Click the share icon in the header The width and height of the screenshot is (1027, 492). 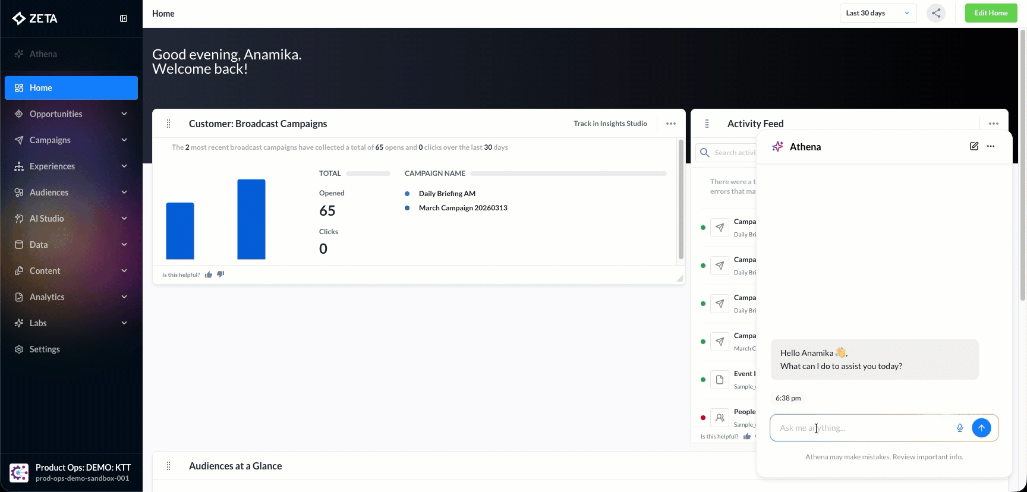tap(936, 13)
